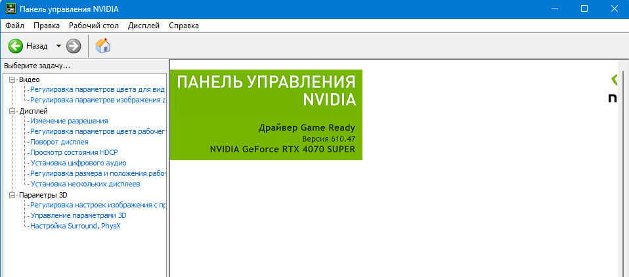The width and height of the screenshot is (629, 277).
Task: Select Установка цифрового аудио
Action: click(x=79, y=163)
